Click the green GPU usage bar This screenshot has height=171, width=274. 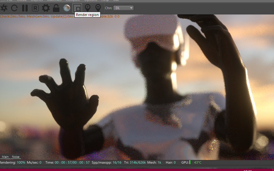pos(190,162)
